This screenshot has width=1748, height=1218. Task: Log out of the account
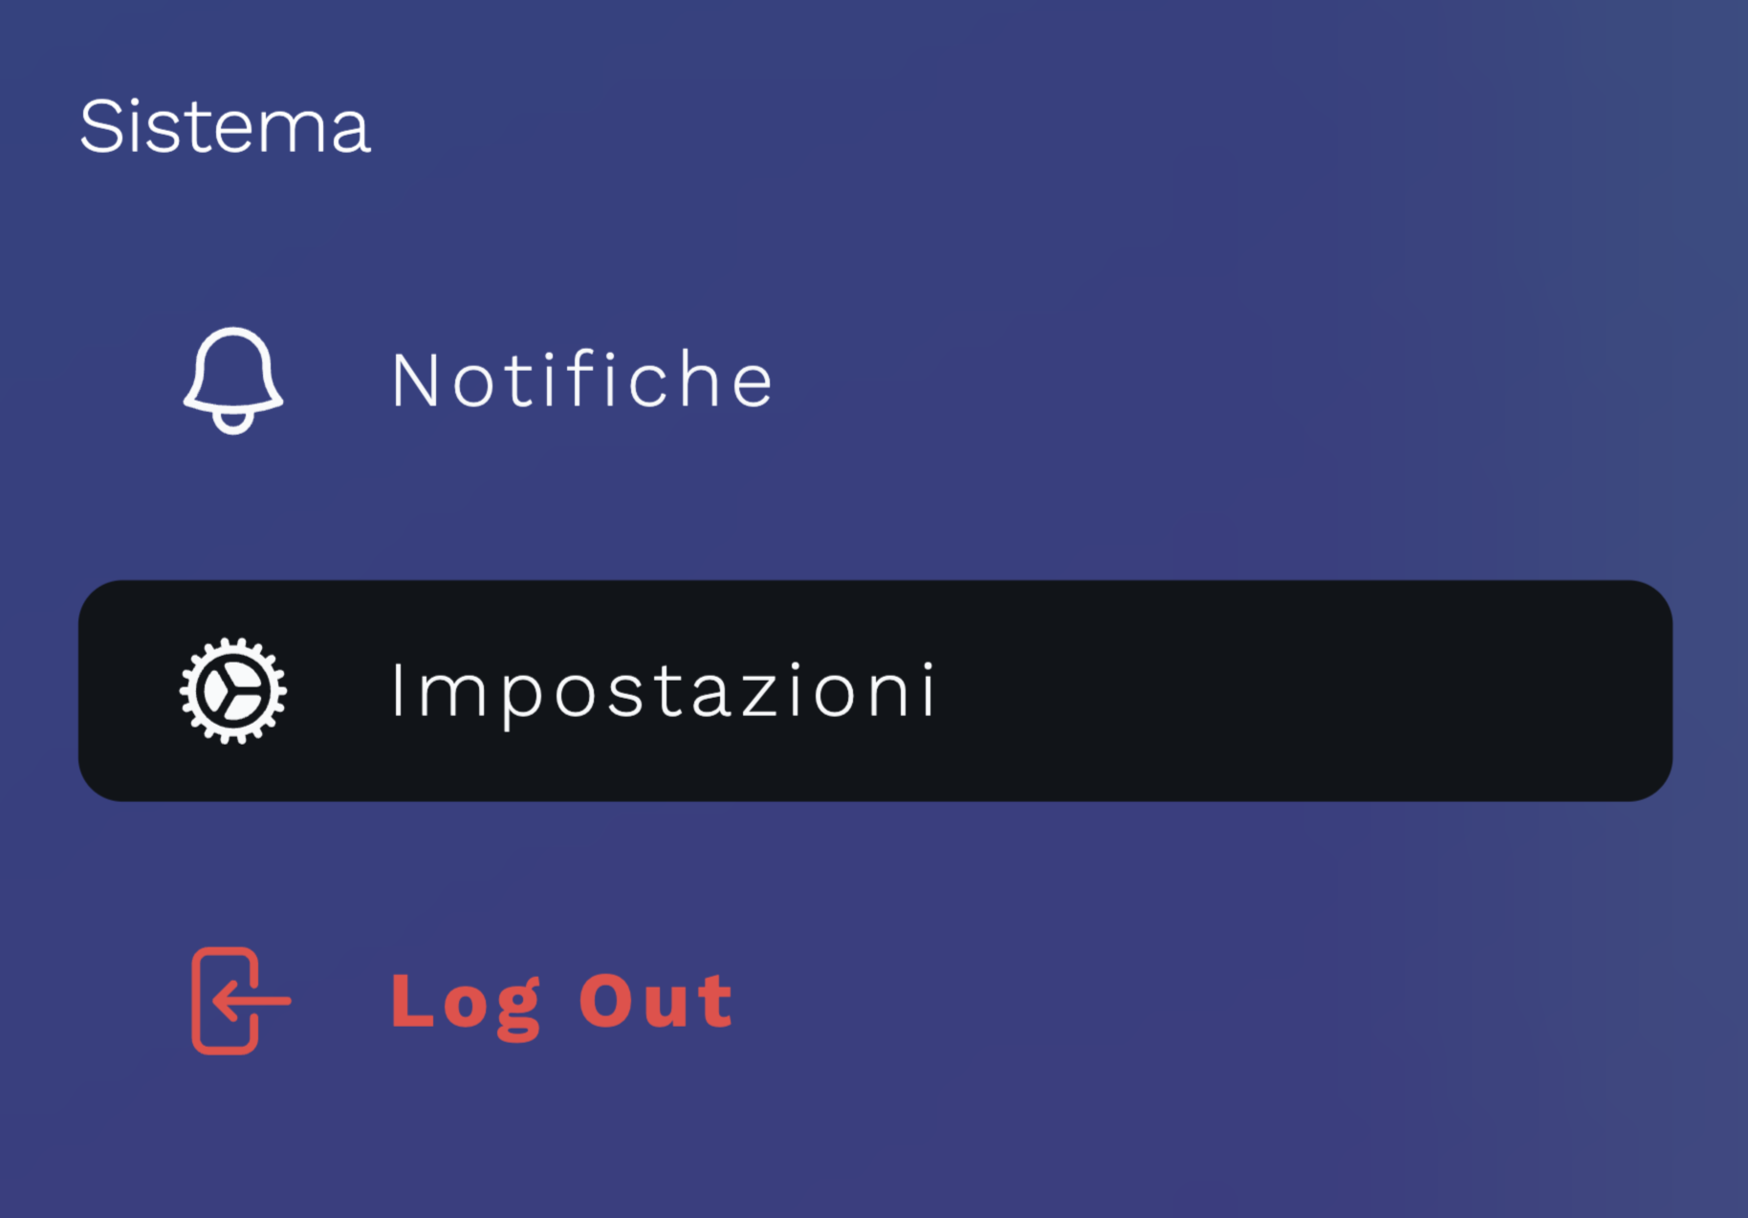coord(561,1002)
